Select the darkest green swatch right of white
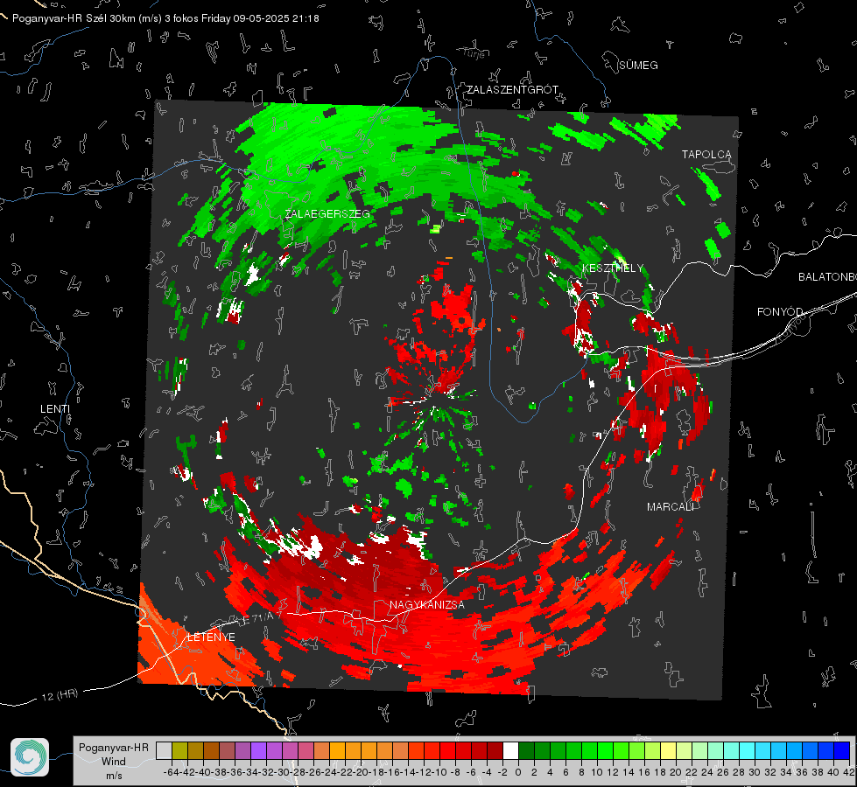Screen dimensions: 857x787 tap(526, 751)
